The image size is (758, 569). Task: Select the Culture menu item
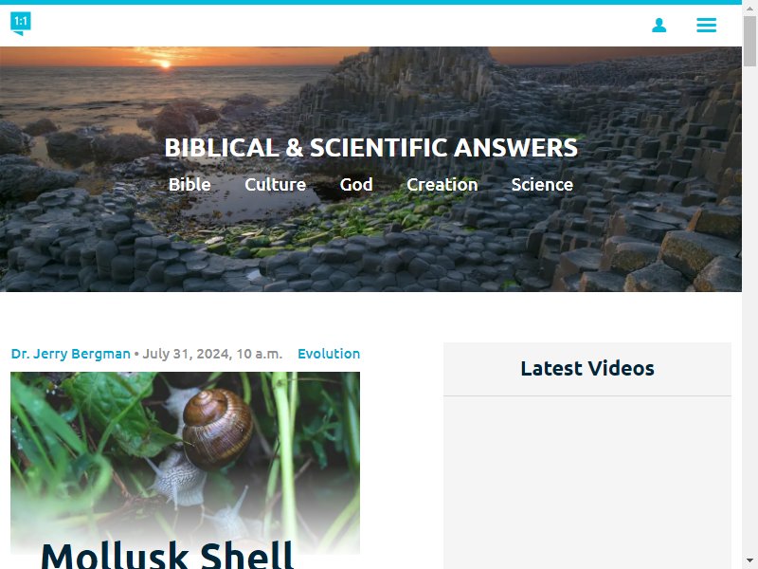click(x=275, y=184)
